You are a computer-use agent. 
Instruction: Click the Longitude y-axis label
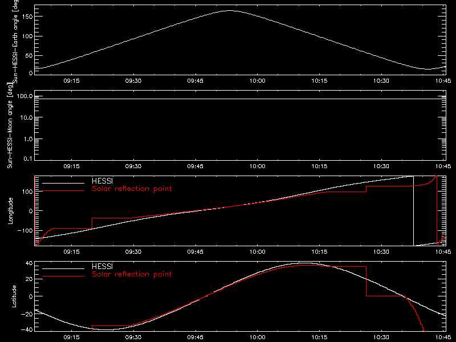click(x=10, y=211)
